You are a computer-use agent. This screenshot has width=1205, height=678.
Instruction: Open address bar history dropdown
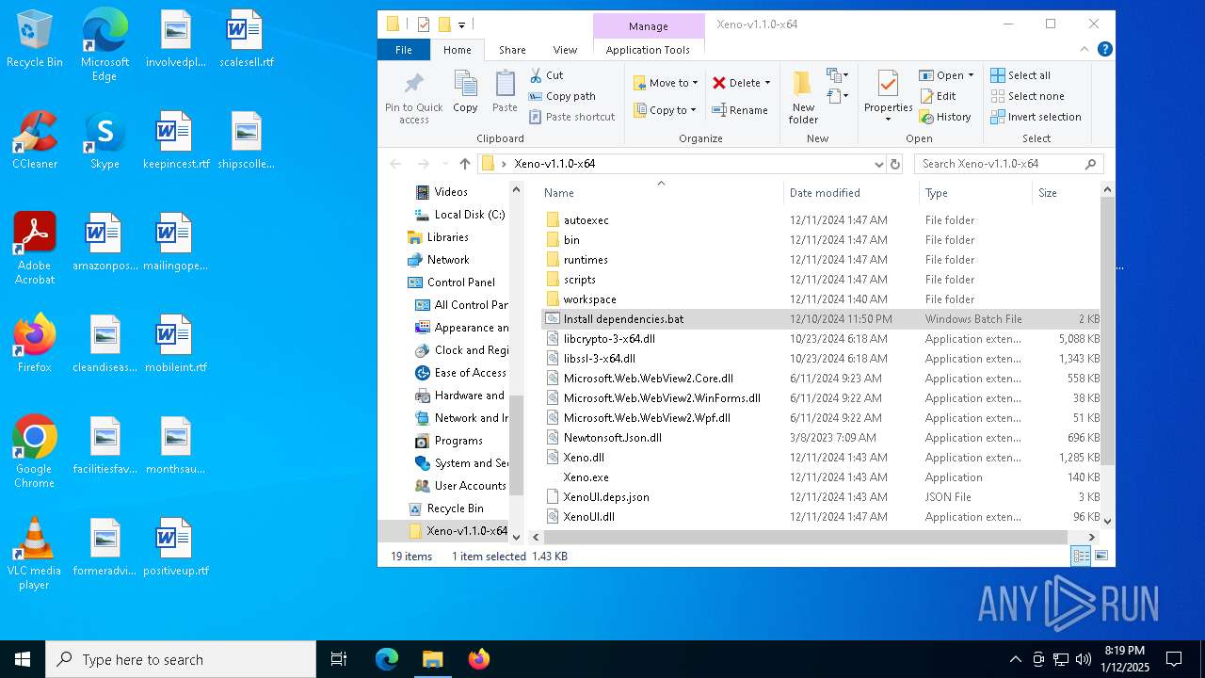[x=878, y=164]
